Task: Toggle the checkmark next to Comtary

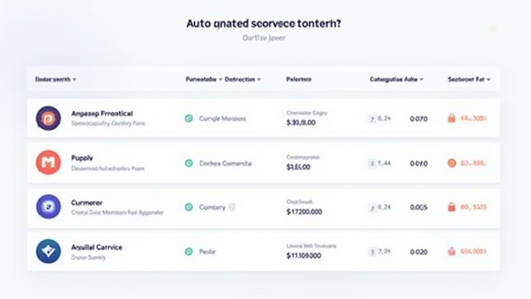Action: point(189,207)
